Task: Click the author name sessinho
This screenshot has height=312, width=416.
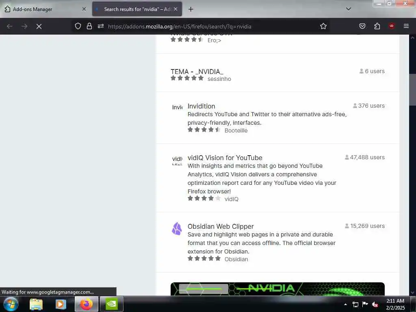Action: click(219, 79)
